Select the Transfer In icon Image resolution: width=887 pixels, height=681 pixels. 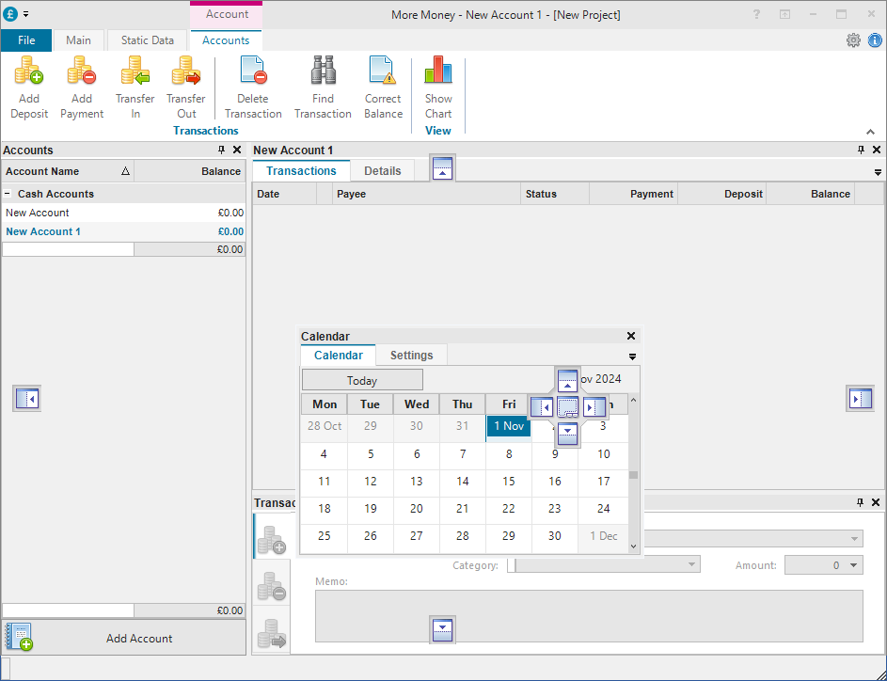pyautogui.click(x=135, y=72)
